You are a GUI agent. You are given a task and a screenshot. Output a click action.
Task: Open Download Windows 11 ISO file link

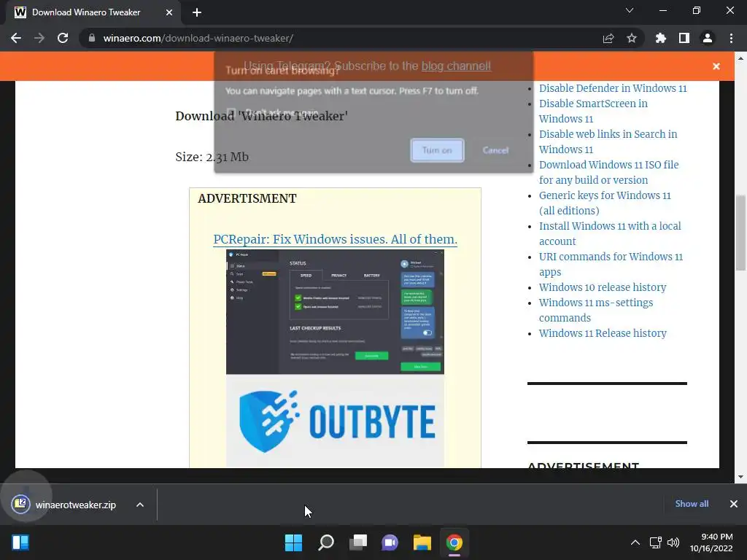click(609, 172)
